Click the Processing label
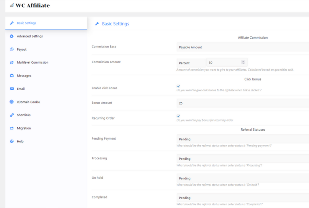 (x=99, y=158)
